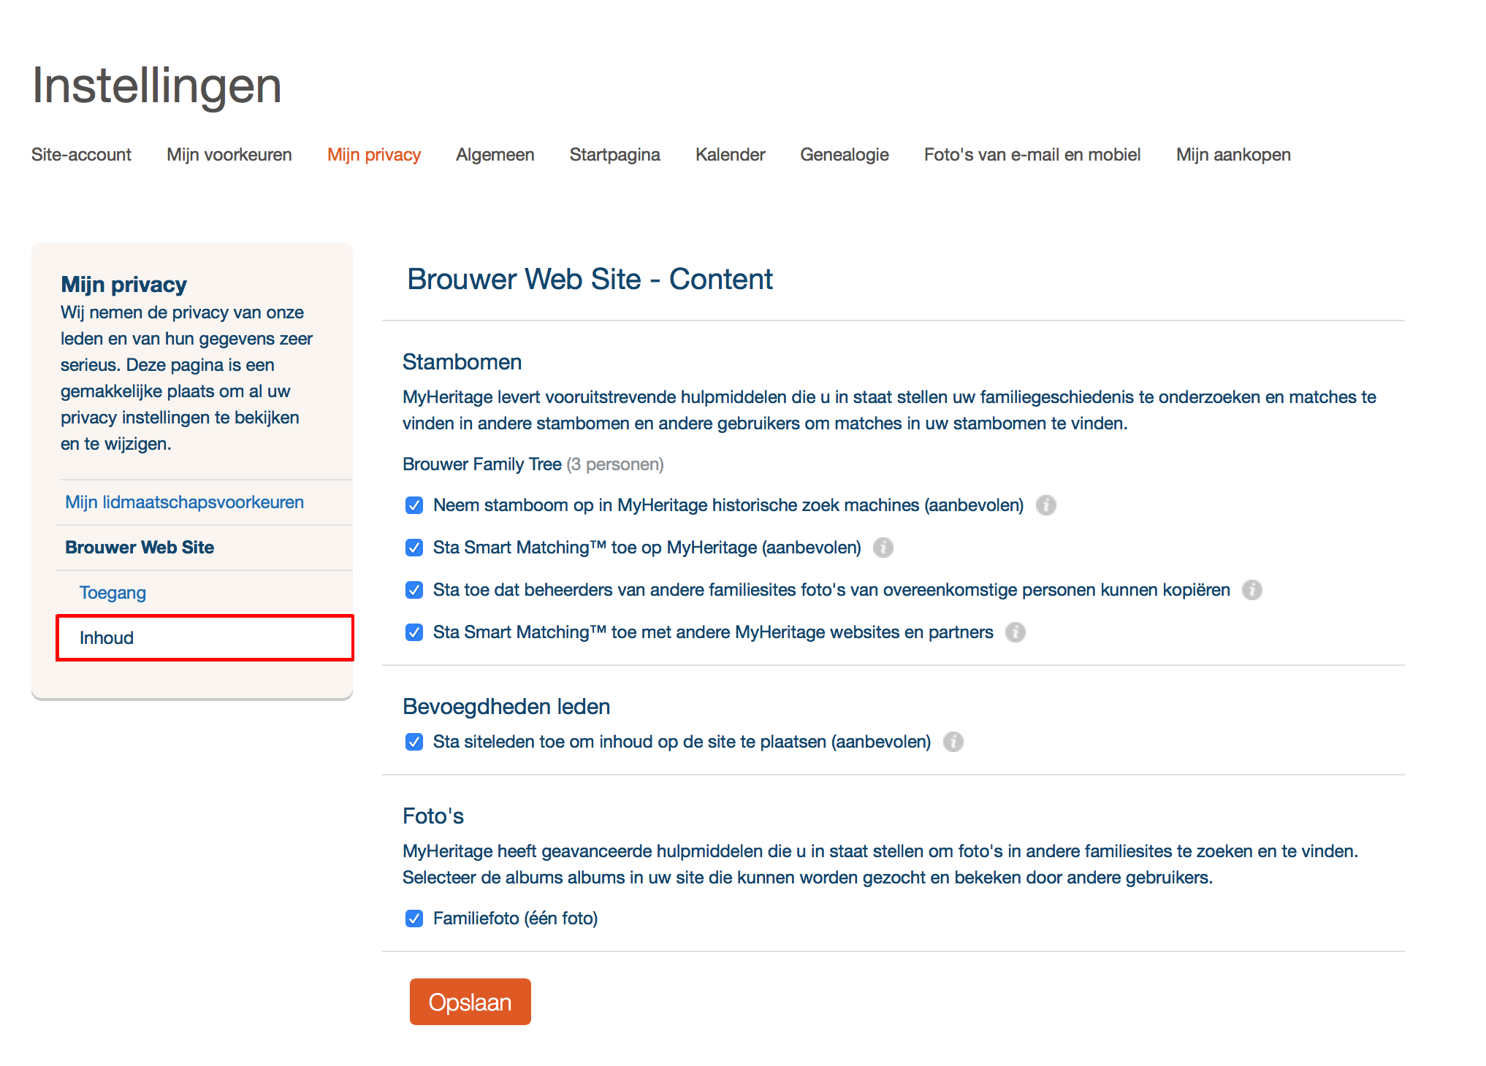Click the Brouwer Family Tree label
The image size is (1486, 1066).
pyautogui.click(x=482, y=464)
